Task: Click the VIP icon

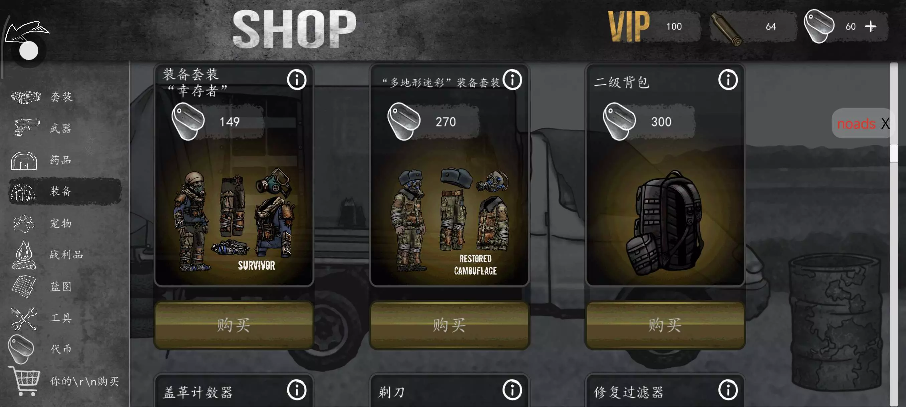Action: [629, 26]
